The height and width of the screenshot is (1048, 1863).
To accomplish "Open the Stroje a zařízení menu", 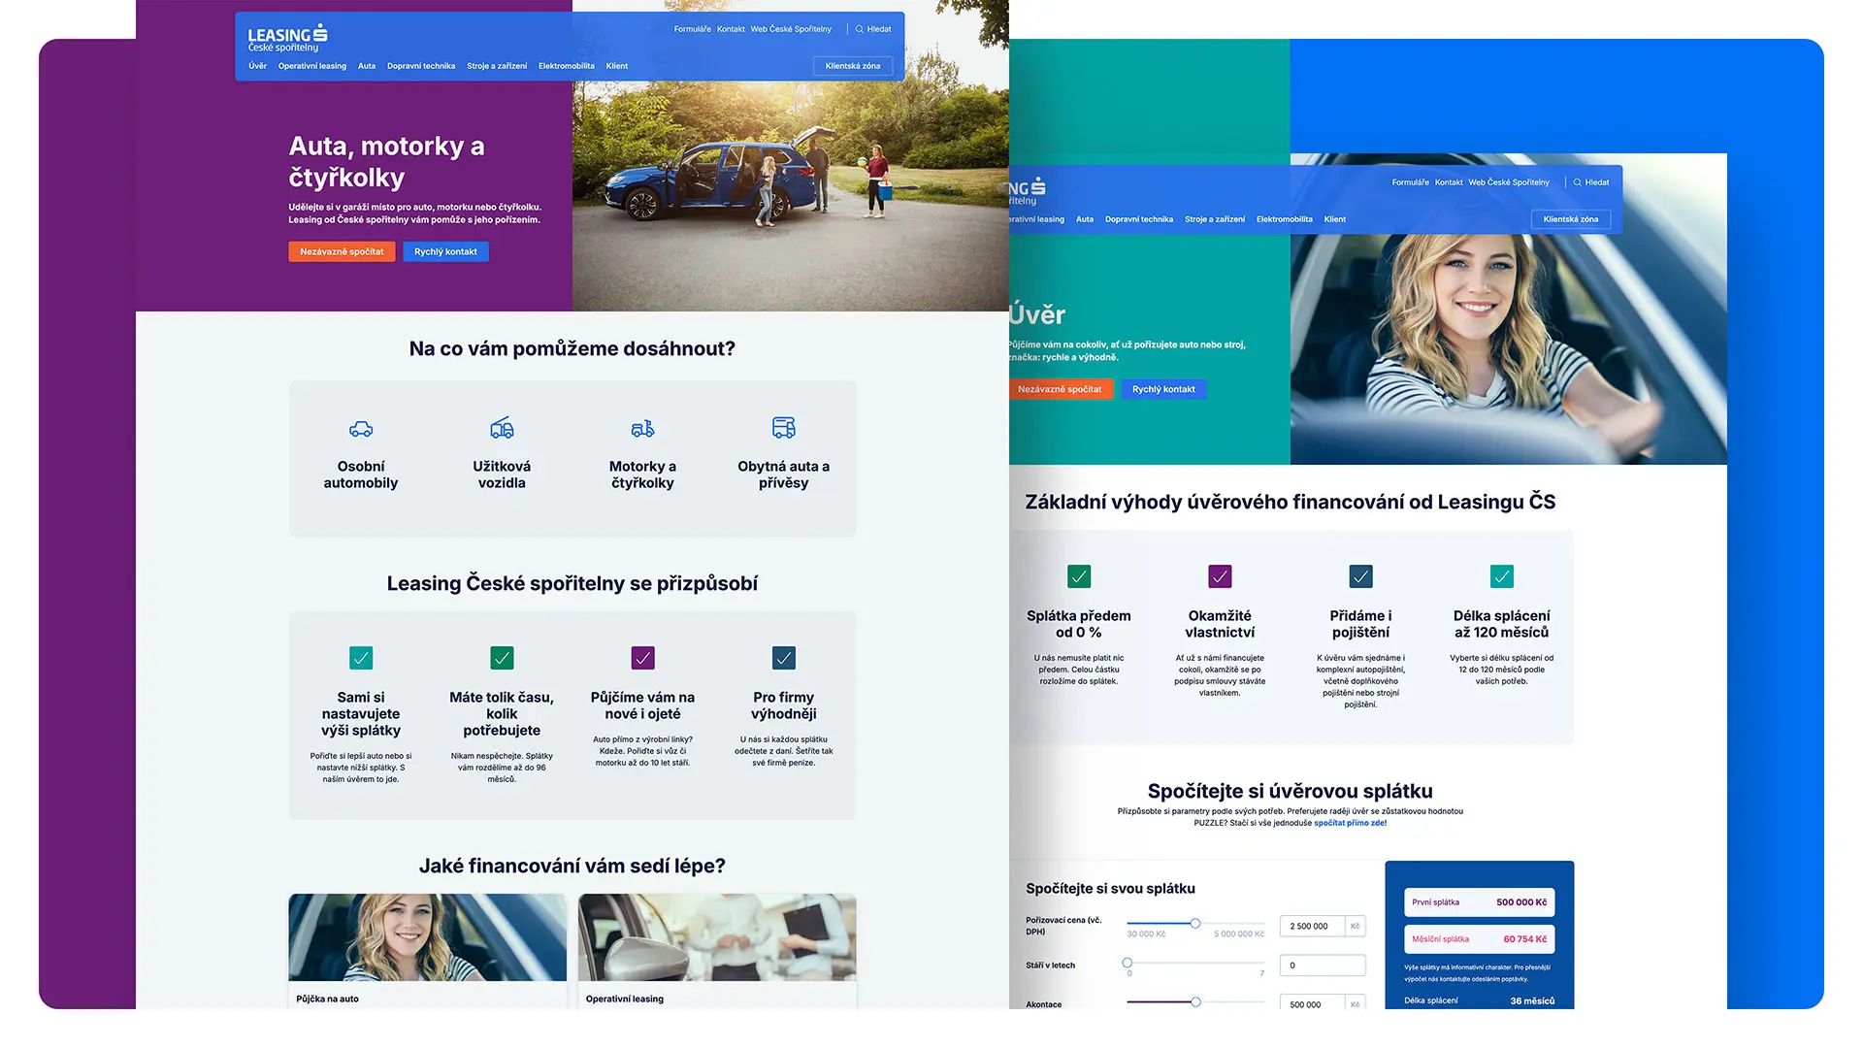I will click(x=496, y=65).
